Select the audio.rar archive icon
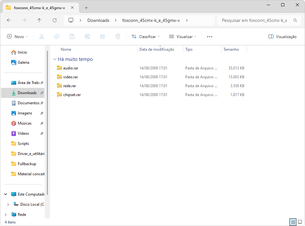 pyautogui.click(x=59, y=68)
